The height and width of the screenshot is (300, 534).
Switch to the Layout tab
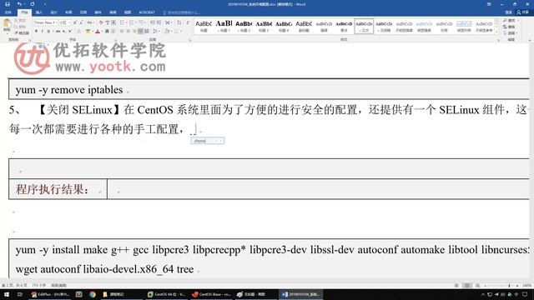point(68,12)
